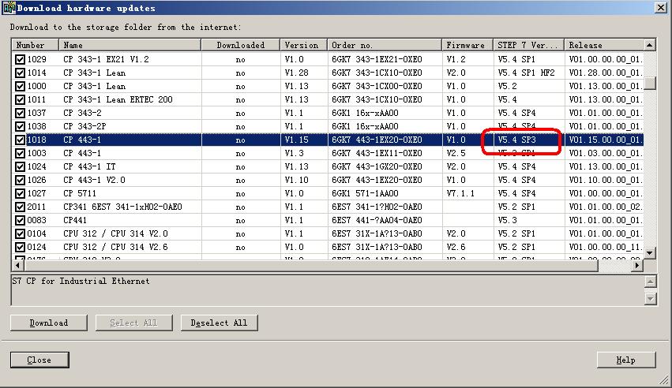
Task: Select row CP341 6ES7 341-1xH02-0AE0
Action: [328, 207]
